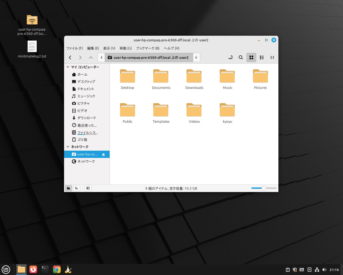Show tree view in sidebar
The image size is (343, 275).
pos(77,188)
